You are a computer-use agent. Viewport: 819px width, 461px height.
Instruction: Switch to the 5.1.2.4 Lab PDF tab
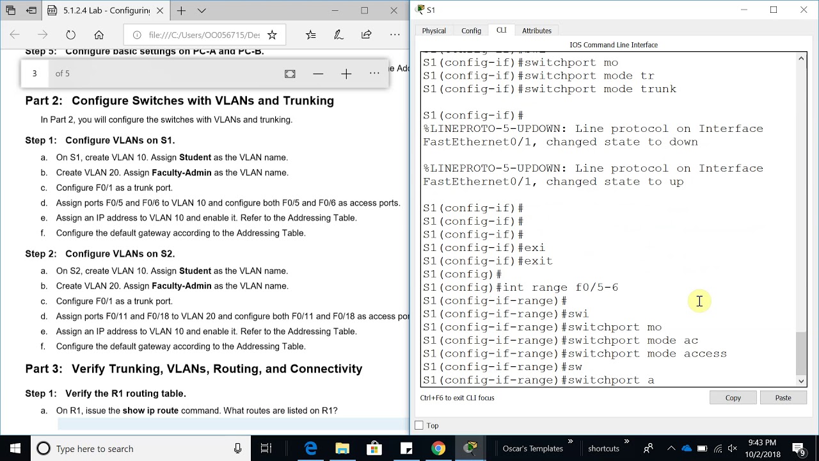coord(106,11)
